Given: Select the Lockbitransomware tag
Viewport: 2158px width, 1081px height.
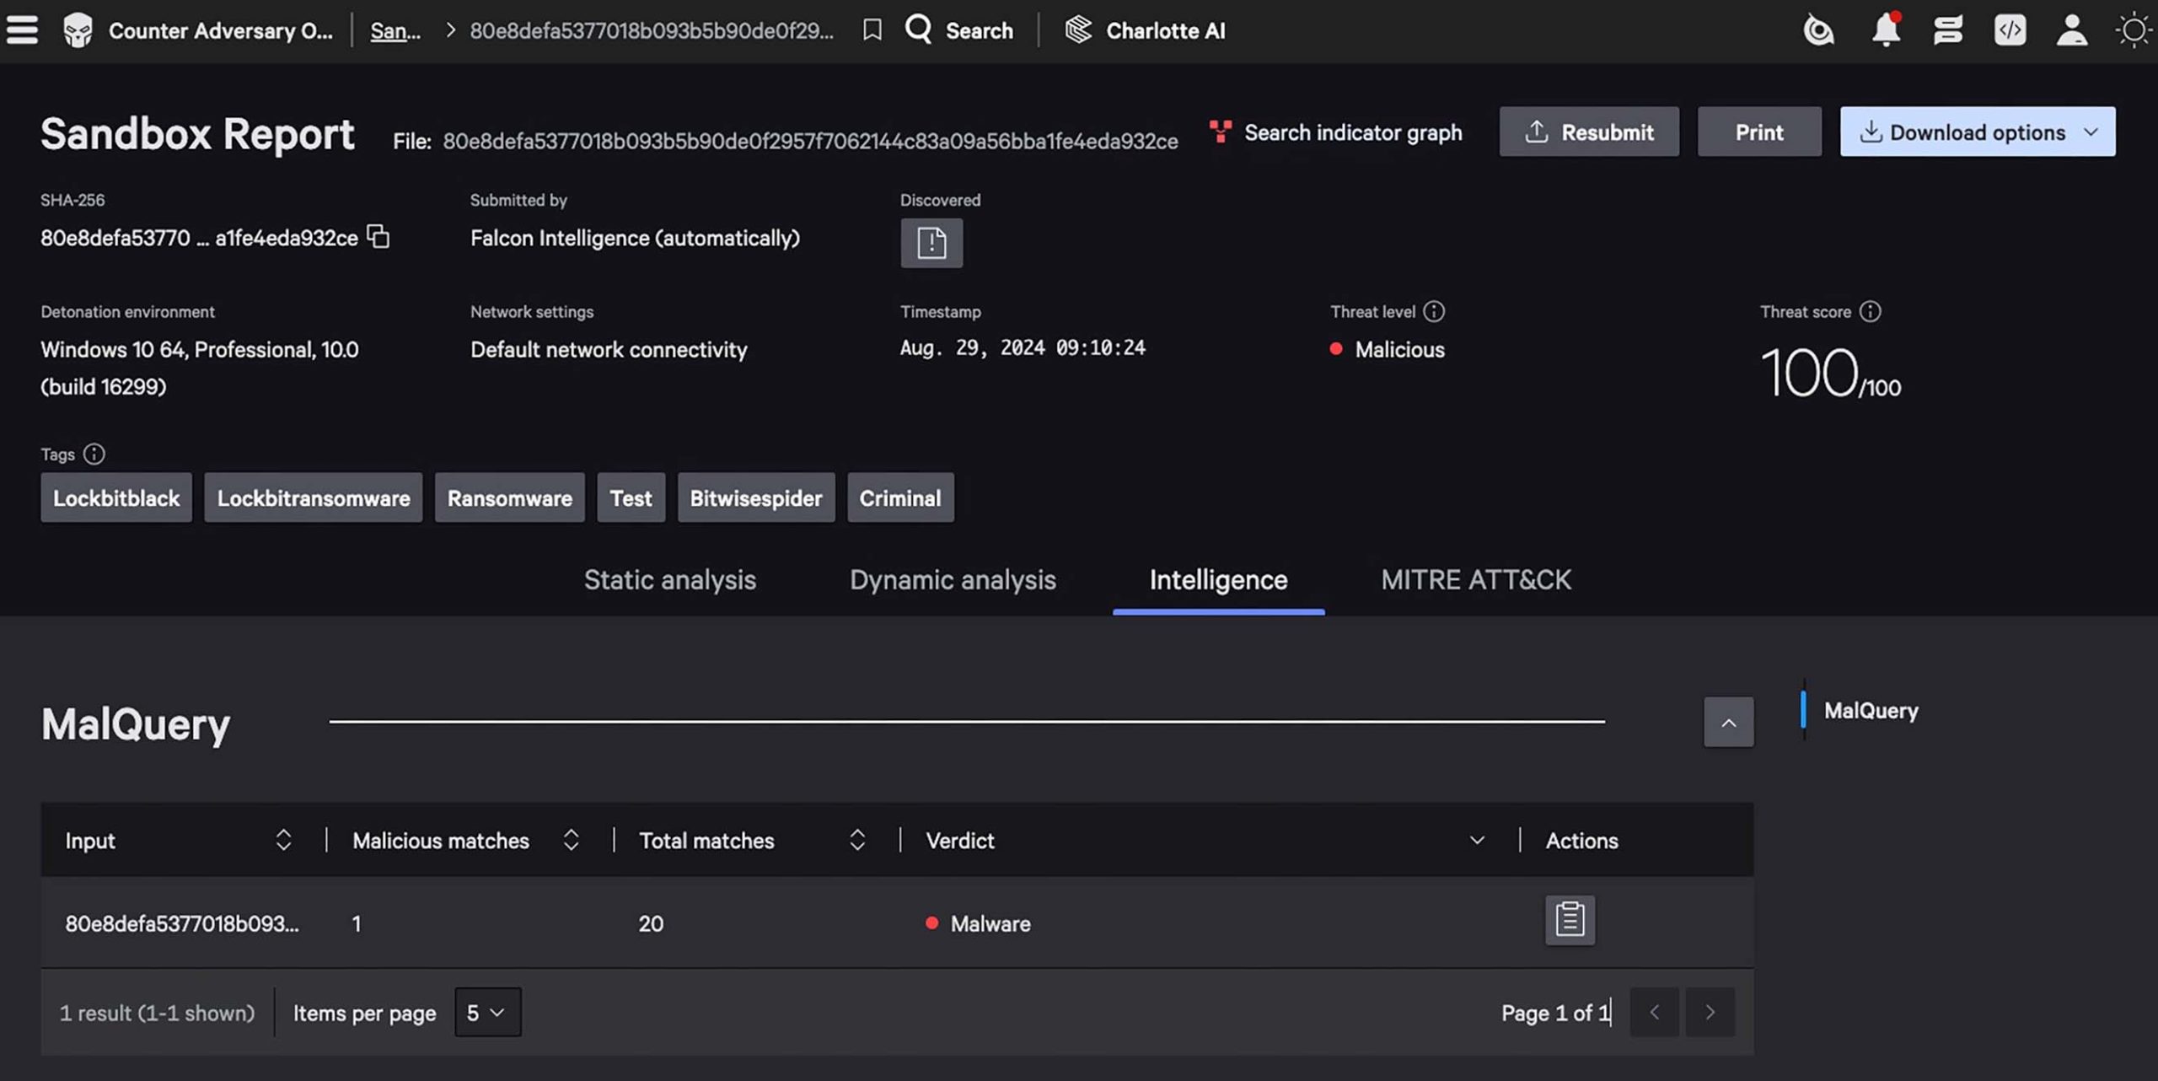Looking at the screenshot, I should tap(314, 497).
